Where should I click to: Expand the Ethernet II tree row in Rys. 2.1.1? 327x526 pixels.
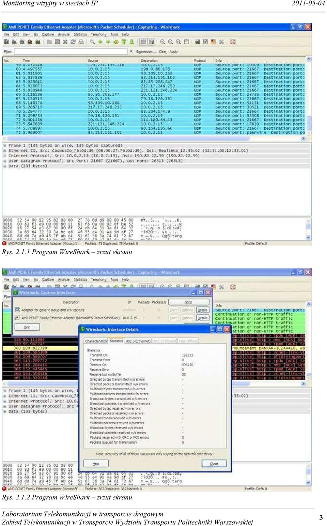click(x=5, y=150)
